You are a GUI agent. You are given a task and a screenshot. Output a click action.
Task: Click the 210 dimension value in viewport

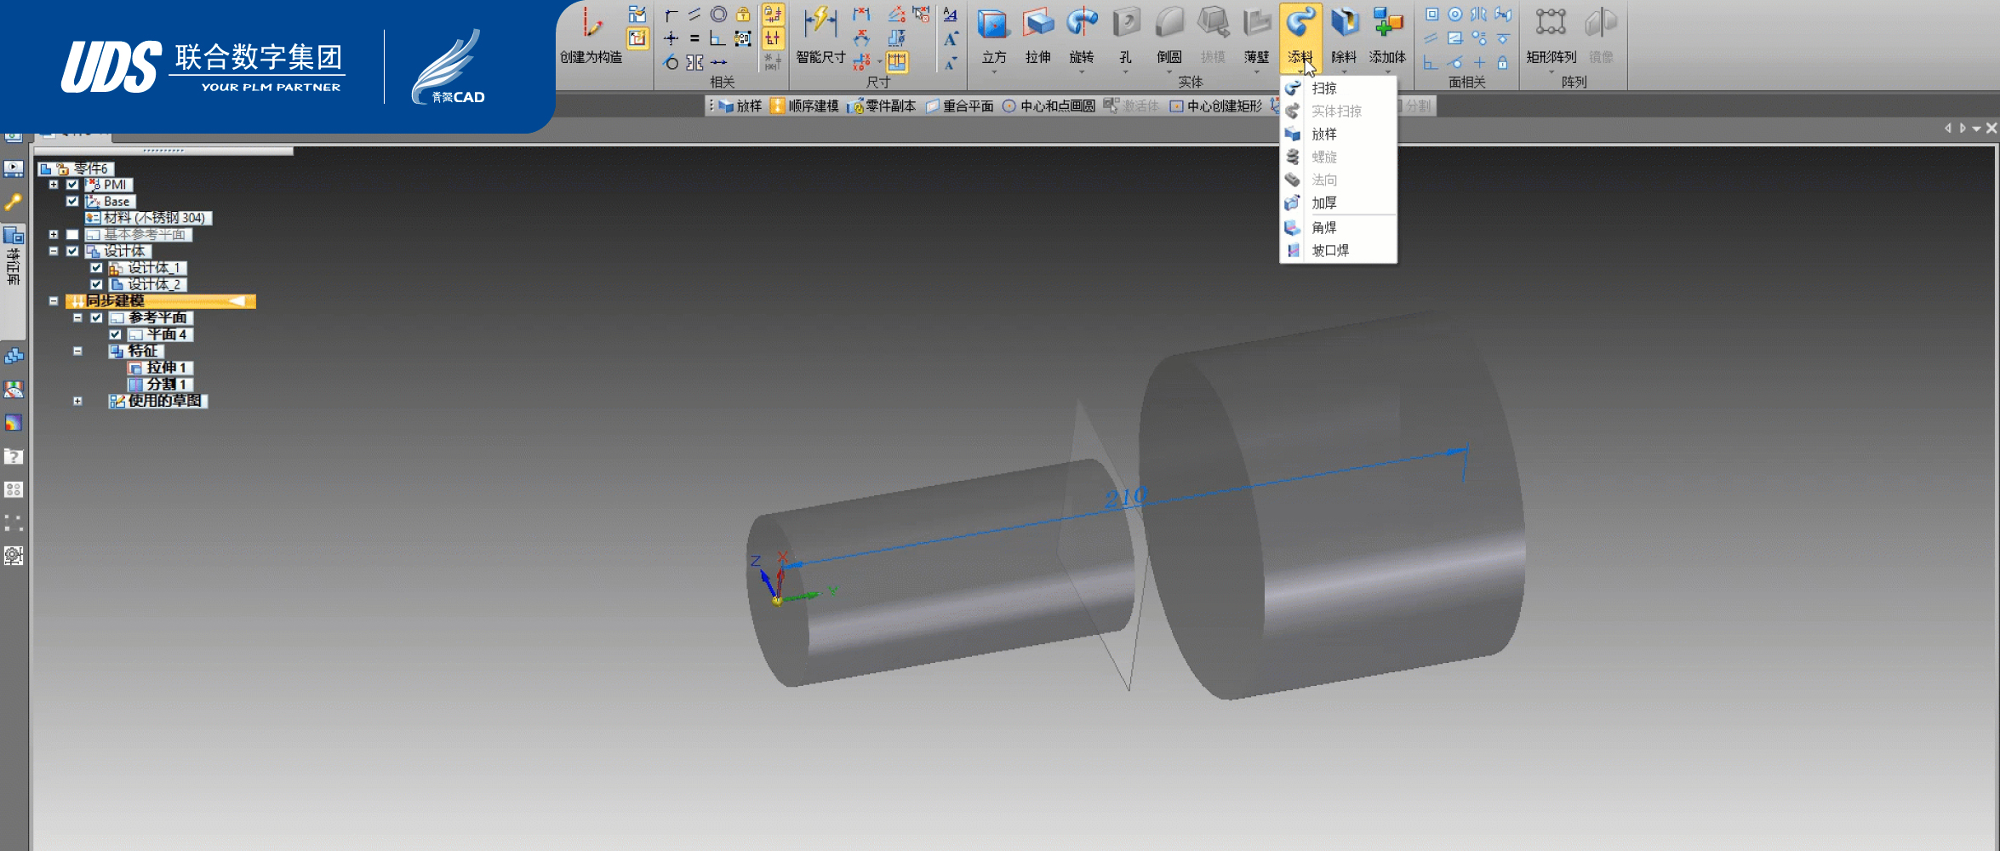(1126, 497)
